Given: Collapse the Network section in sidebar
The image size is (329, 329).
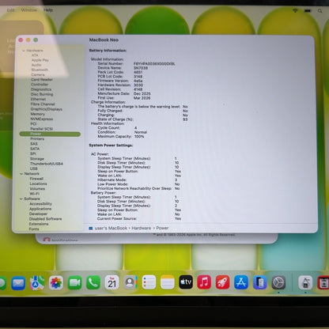Looking at the screenshot, I should coord(21,174).
